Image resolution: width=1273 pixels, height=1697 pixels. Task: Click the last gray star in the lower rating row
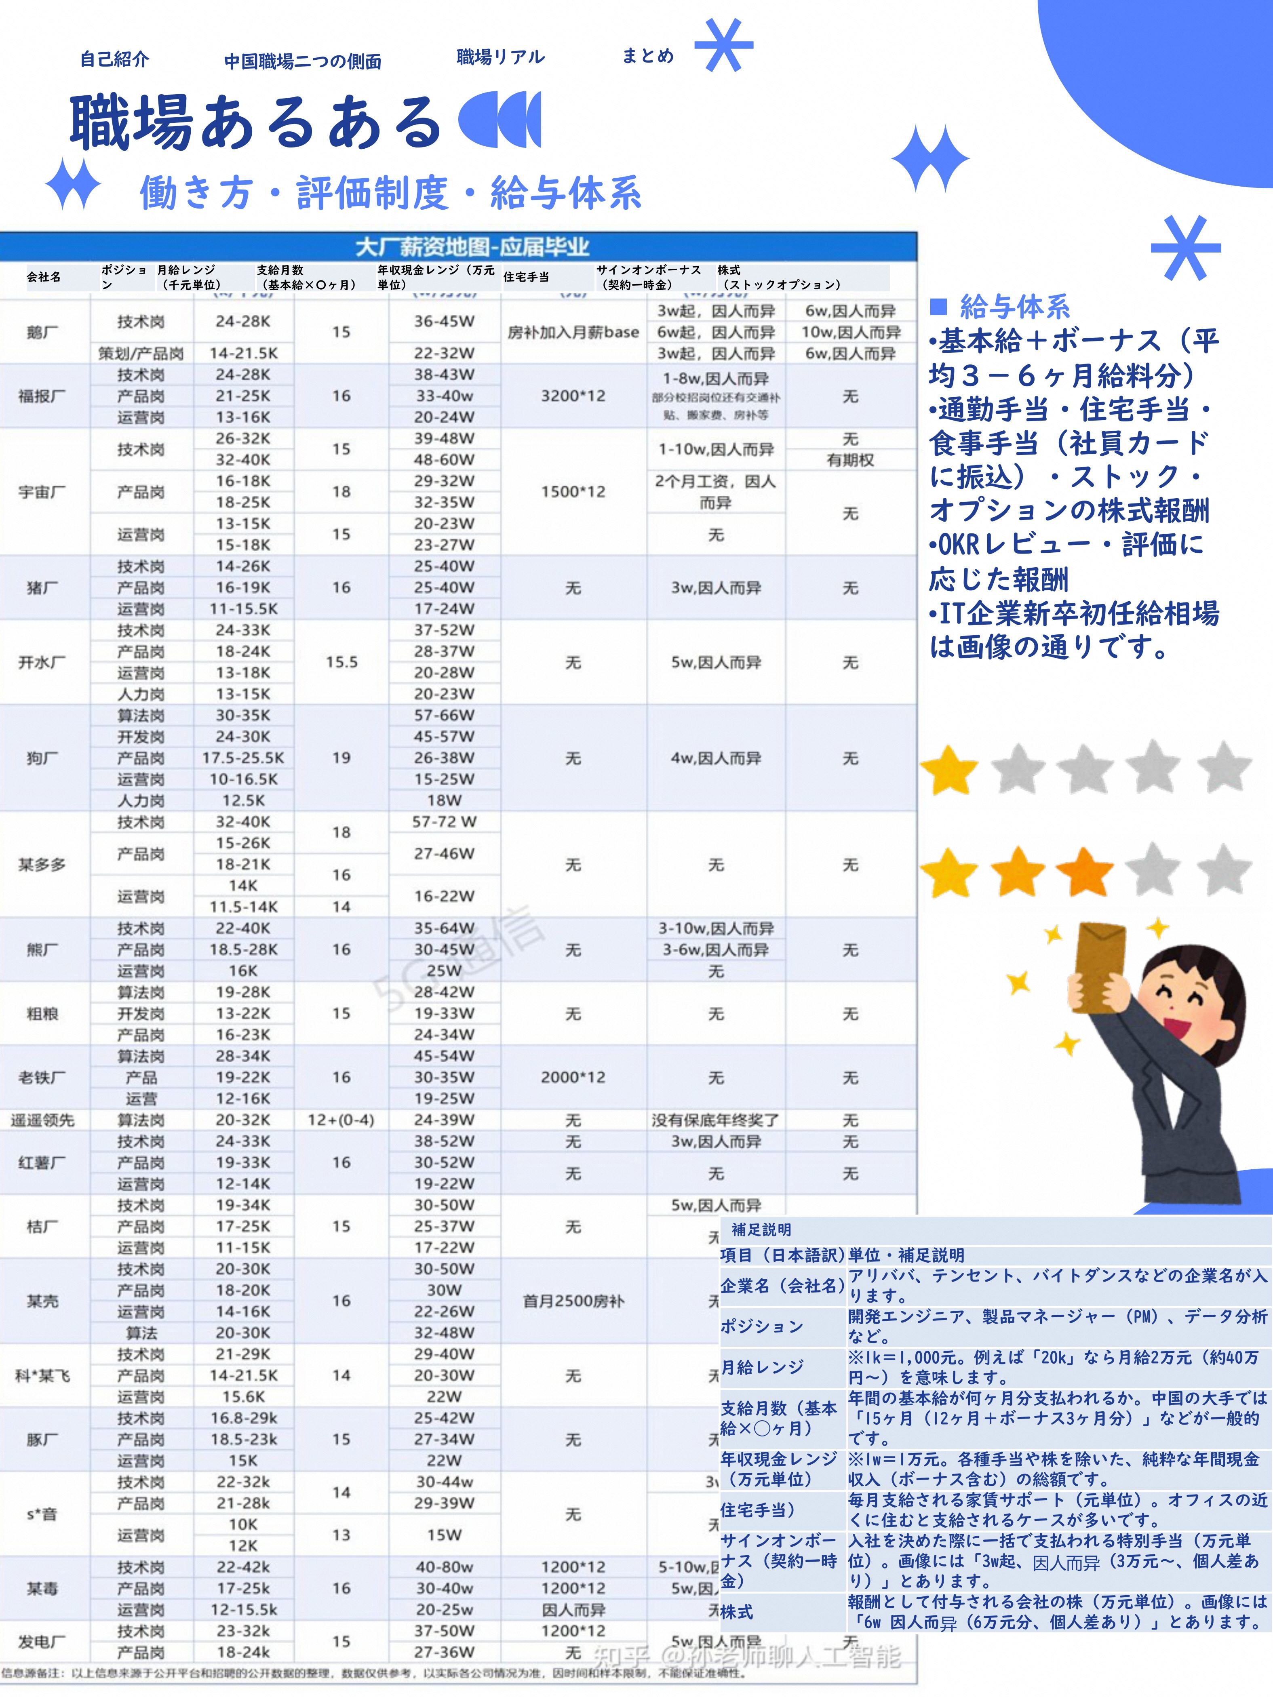pos(1224,870)
